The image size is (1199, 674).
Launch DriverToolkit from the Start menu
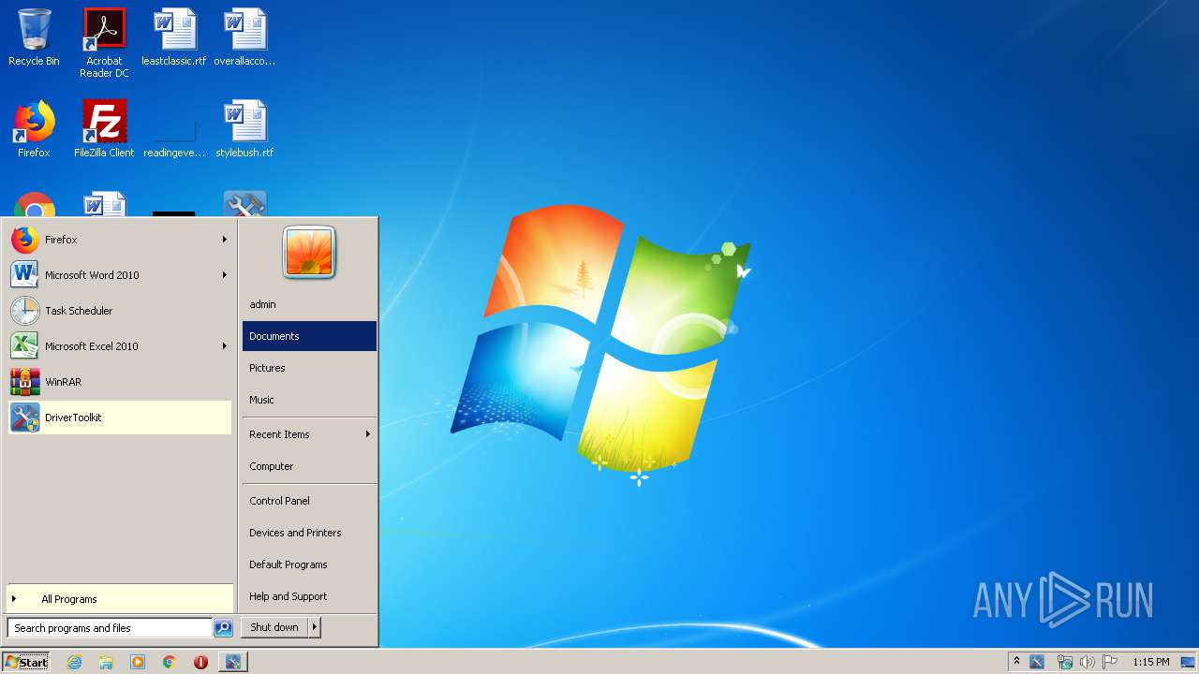pos(120,418)
